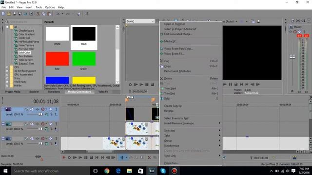Pause the video preview window
This screenshot has height=175, width=312.
click(x=230, y=84)
